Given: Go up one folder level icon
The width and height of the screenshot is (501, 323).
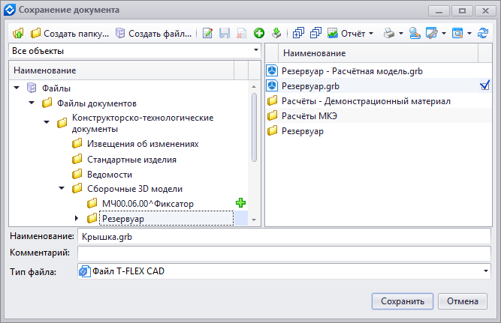Looking at the screenshot, I should pos(18,33).
